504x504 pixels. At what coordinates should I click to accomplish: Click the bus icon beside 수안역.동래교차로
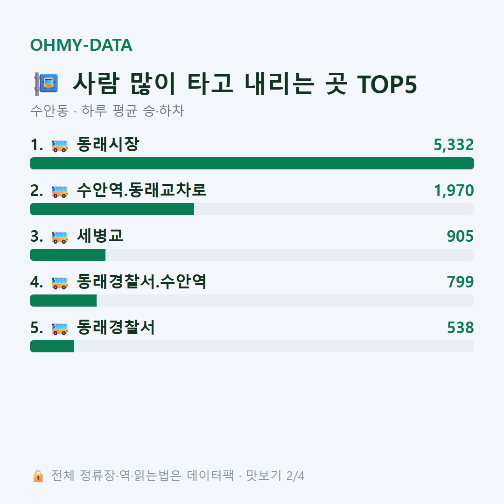(59, 191)
